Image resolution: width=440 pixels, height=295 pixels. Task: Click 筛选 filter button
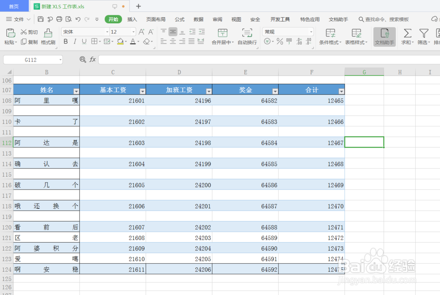click(424, 37)
